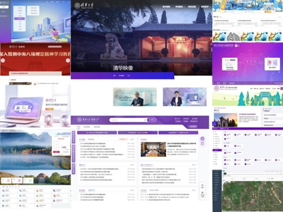This screenshot has width=283, height=212.
Task: Click the purple portal's search input field
Action: [128, 120]
